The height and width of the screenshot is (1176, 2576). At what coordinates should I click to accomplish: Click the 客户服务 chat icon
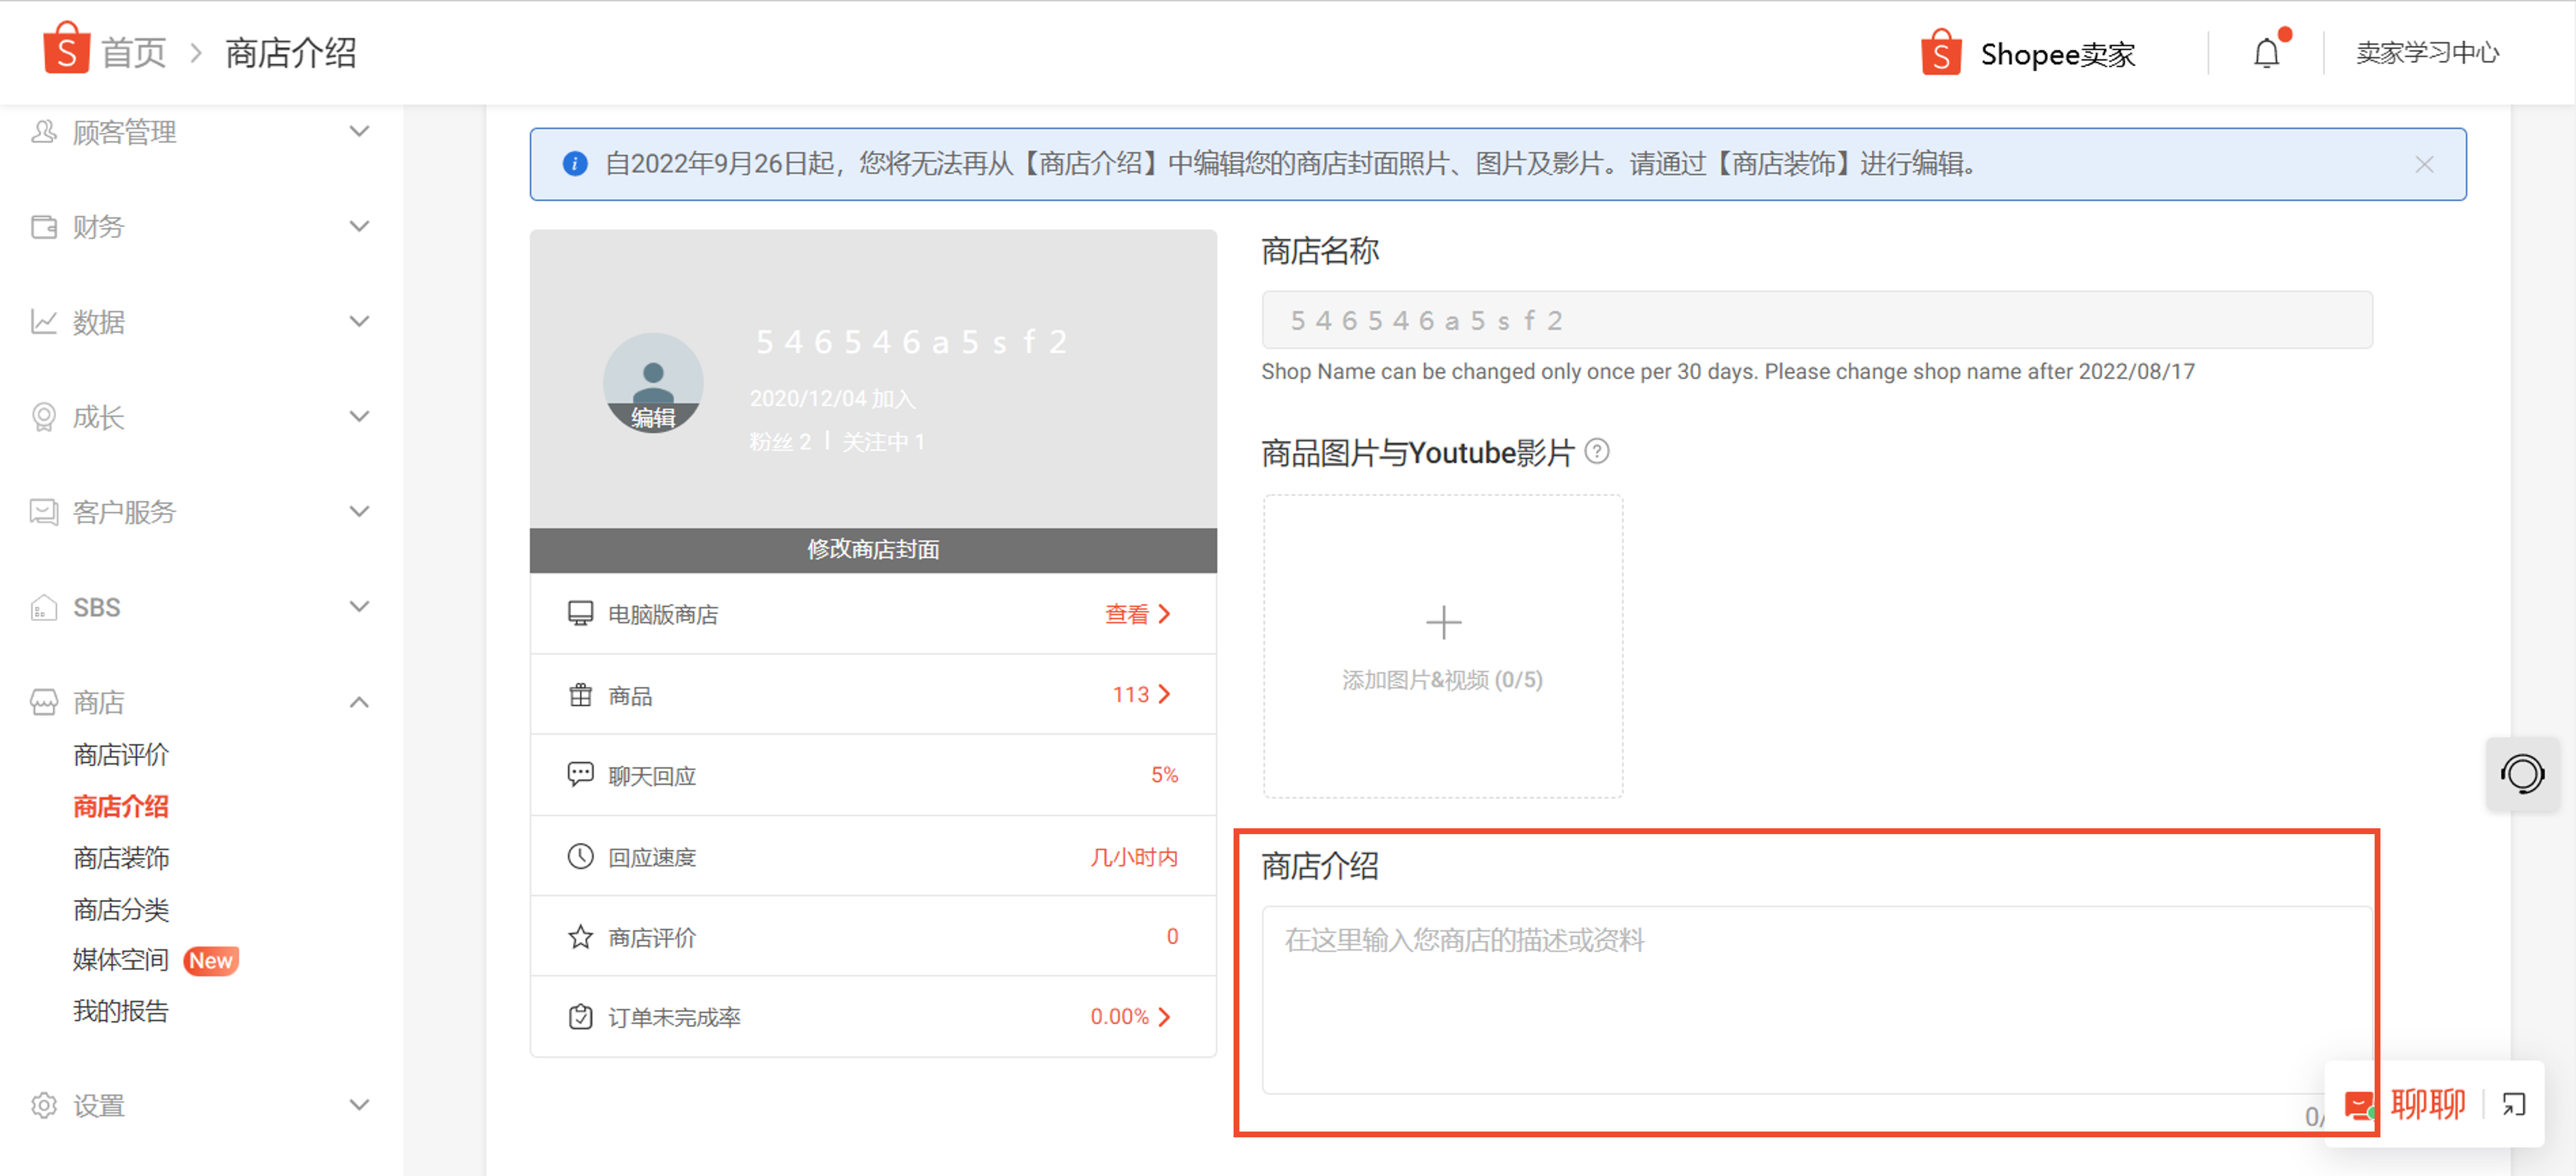point(43,512)
